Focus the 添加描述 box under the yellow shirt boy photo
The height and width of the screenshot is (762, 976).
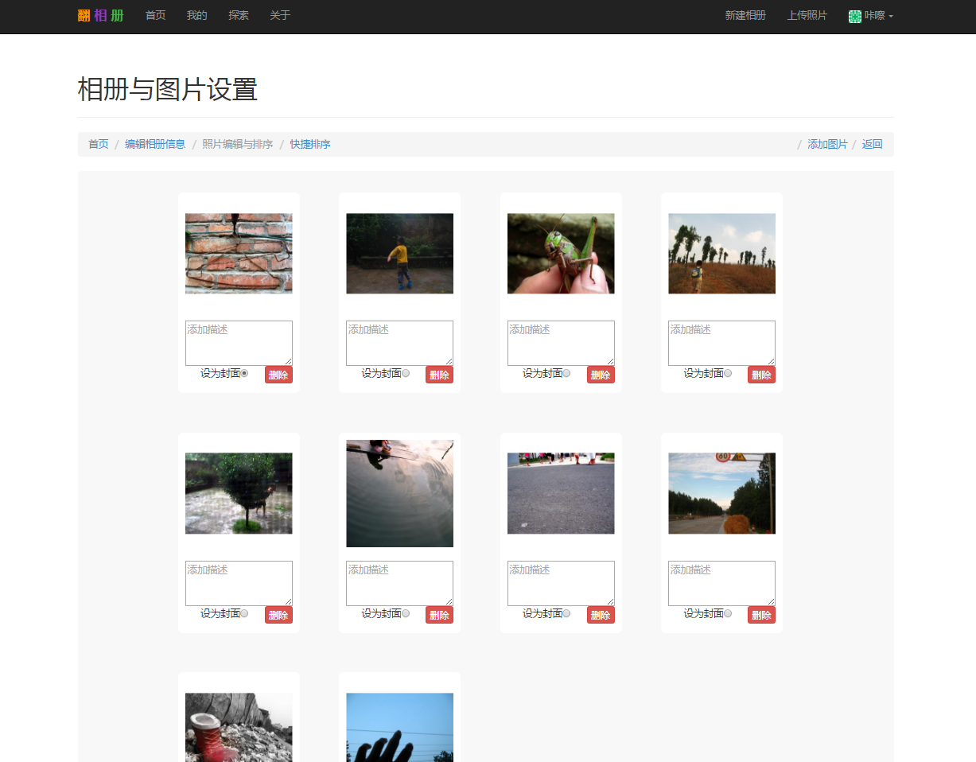coord(399,343)
